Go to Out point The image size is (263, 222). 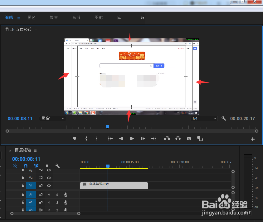click(153, 139)
